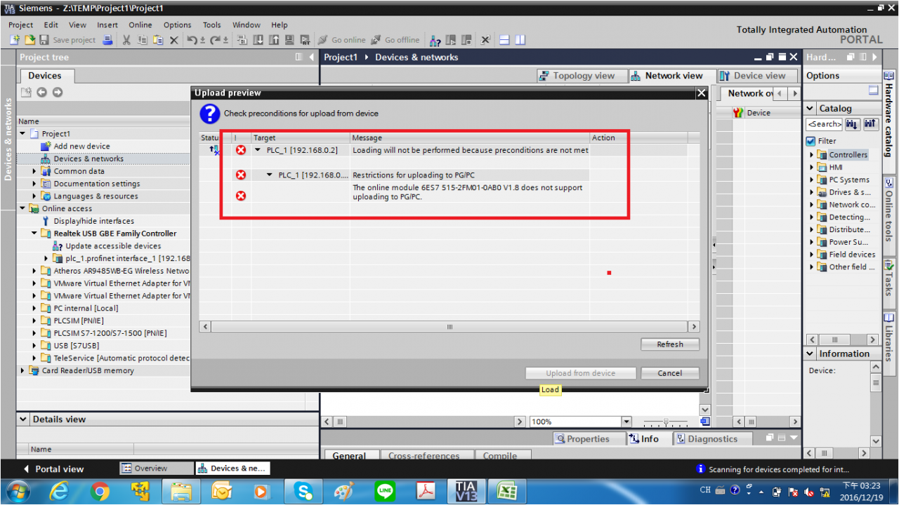The height and width of the screenshot is (505, 899).
Task: Click the Cut scissors icon
Action: pyautogui.click(x=126, y=40)
